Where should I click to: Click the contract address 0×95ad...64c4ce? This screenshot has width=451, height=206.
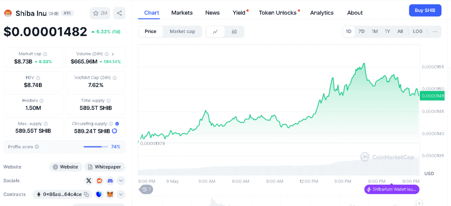pyautogui.click(x=63, y=195)
